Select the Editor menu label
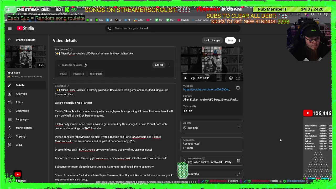Viewport: 336px width, 189px height. [x=19, y=102]
